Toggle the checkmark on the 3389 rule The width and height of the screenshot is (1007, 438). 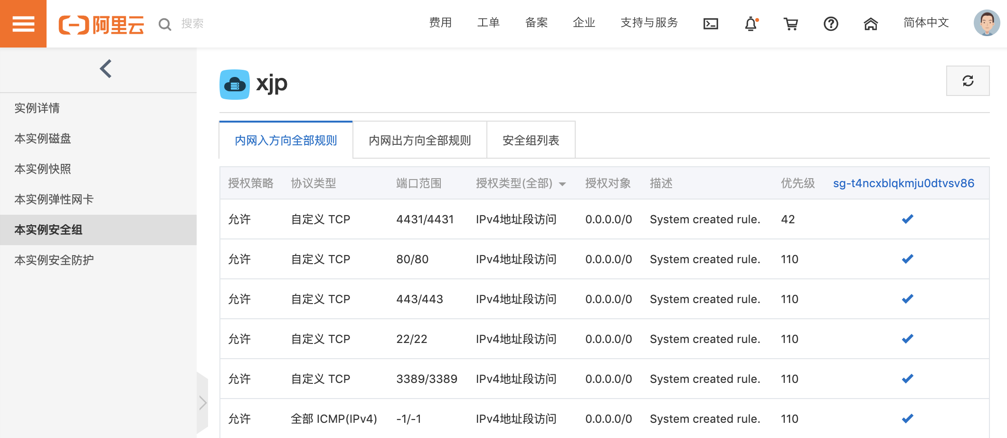[x=907, y=379]
